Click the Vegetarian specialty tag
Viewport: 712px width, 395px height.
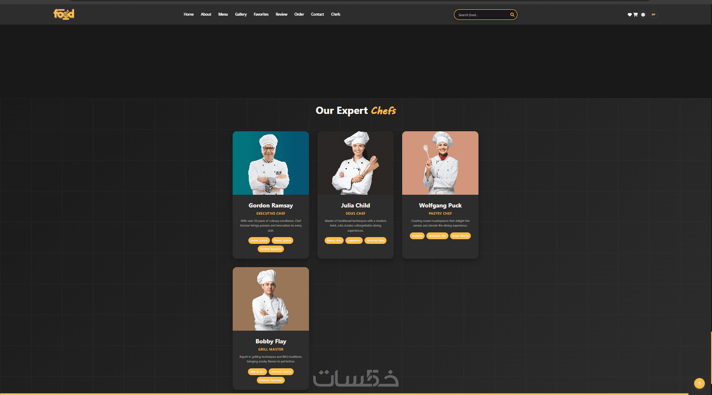pos(354,240)
